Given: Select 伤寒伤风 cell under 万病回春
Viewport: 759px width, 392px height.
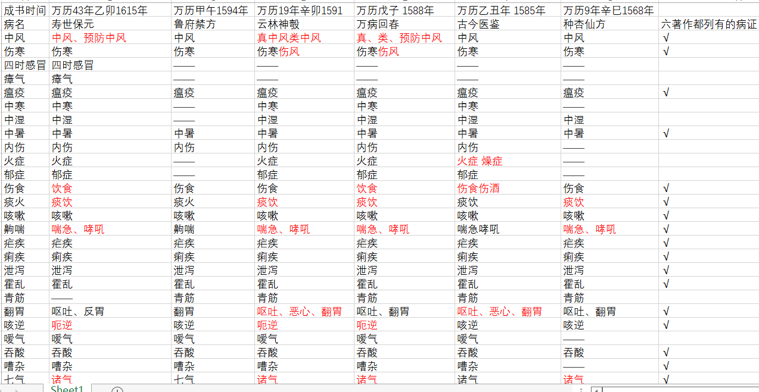Looking at the screenshot, I should [x=405, y=51].
